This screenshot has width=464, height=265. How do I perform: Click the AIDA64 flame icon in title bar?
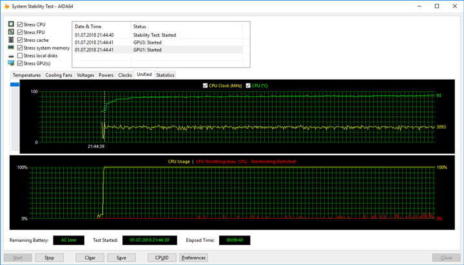6,6
